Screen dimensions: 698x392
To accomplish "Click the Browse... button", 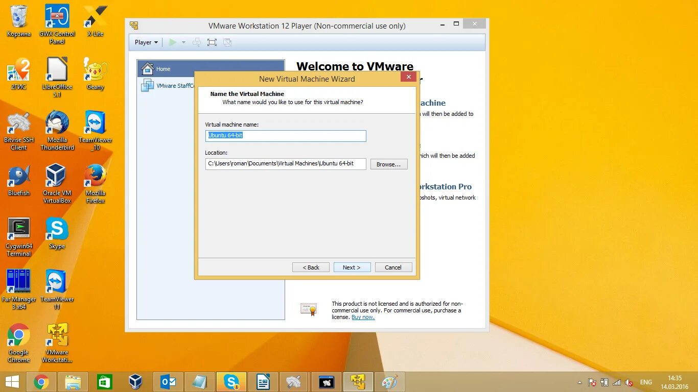I will tap(389, 164).
